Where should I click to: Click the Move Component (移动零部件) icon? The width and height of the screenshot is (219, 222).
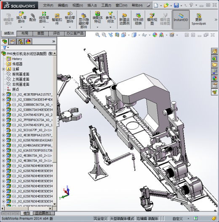tap(70, 18)
